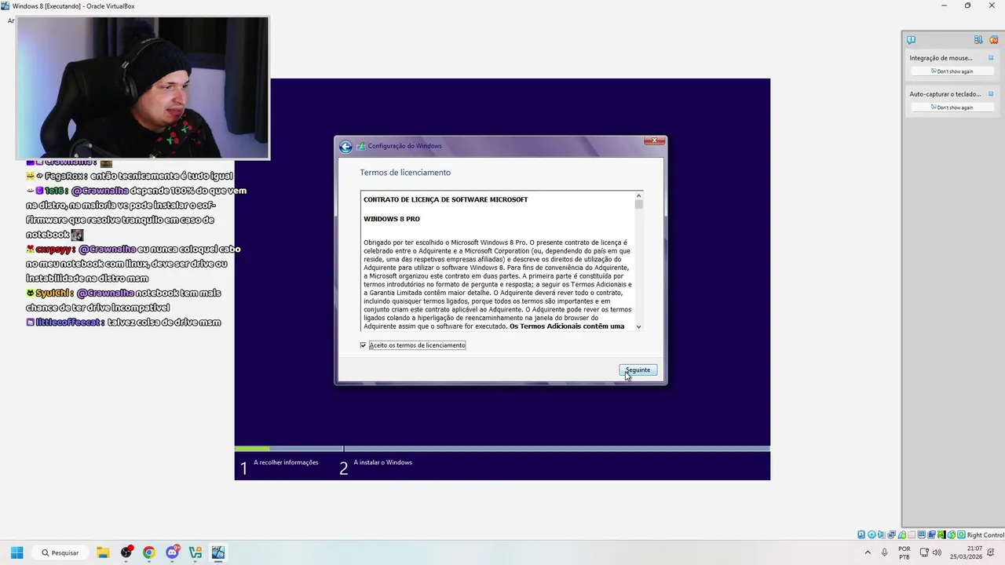
Task: Click the WINDOWS 8 PRO heading text
Action: [x=392, y=219]
